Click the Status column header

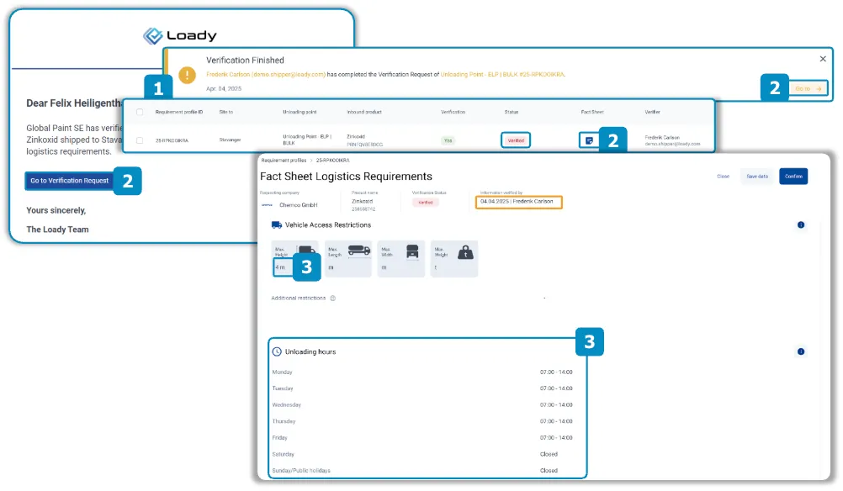point(512,113)
